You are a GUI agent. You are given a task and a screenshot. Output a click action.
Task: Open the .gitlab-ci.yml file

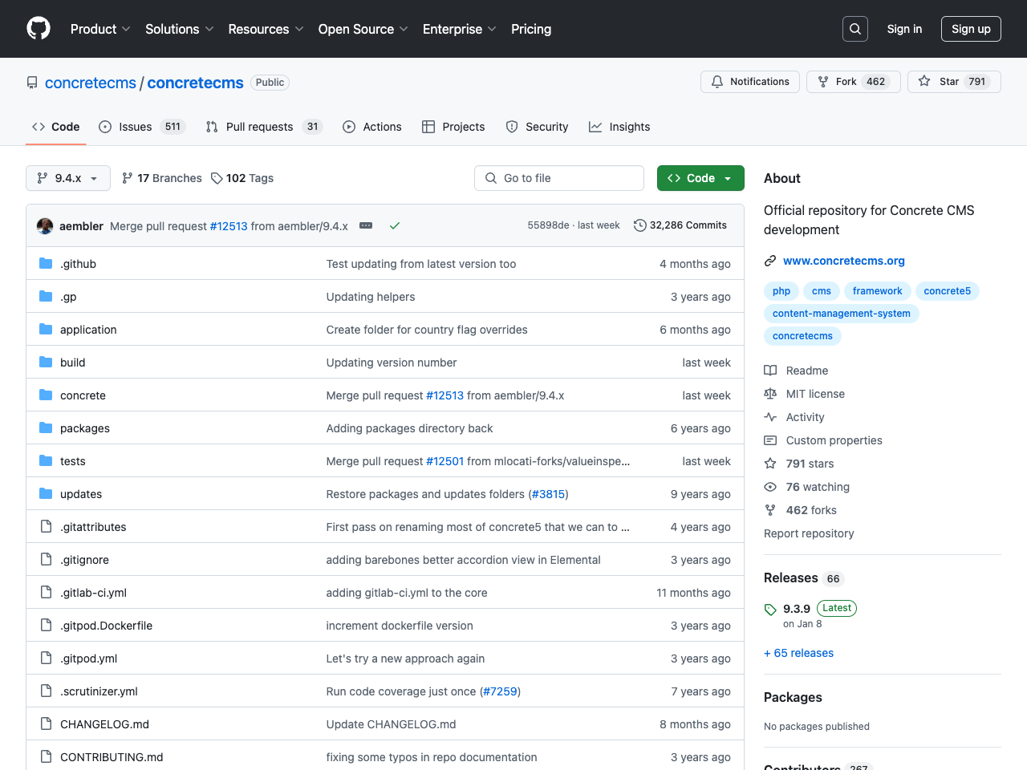click(93, 593)
